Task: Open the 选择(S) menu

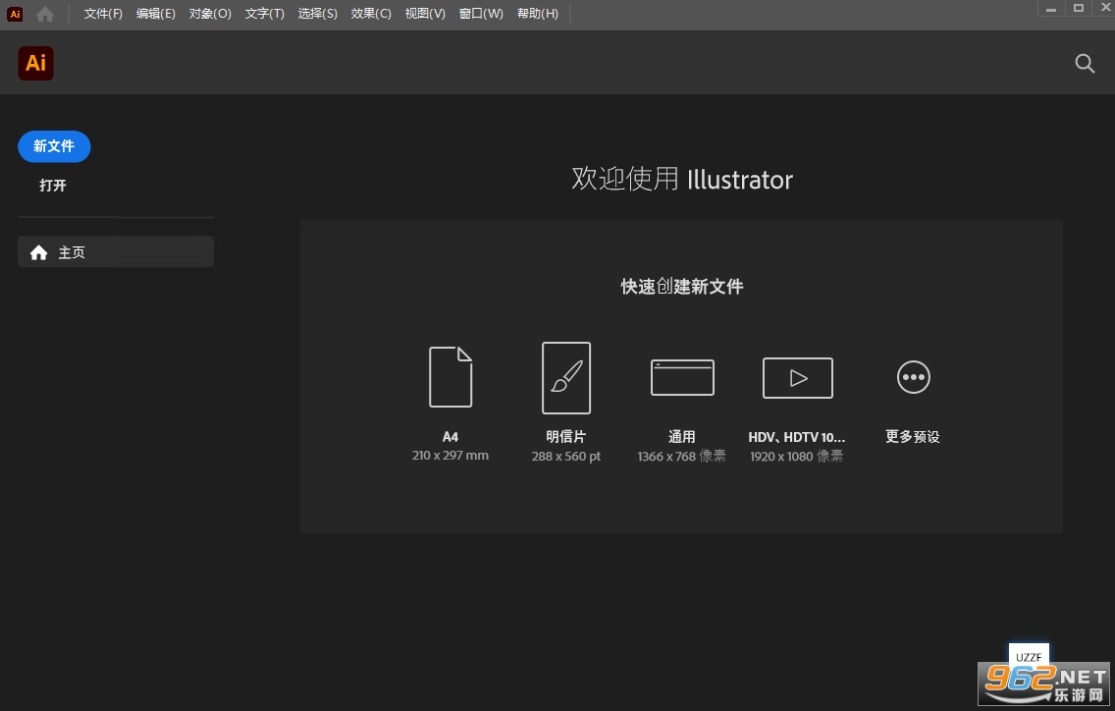Action: (x=317, y=14)
